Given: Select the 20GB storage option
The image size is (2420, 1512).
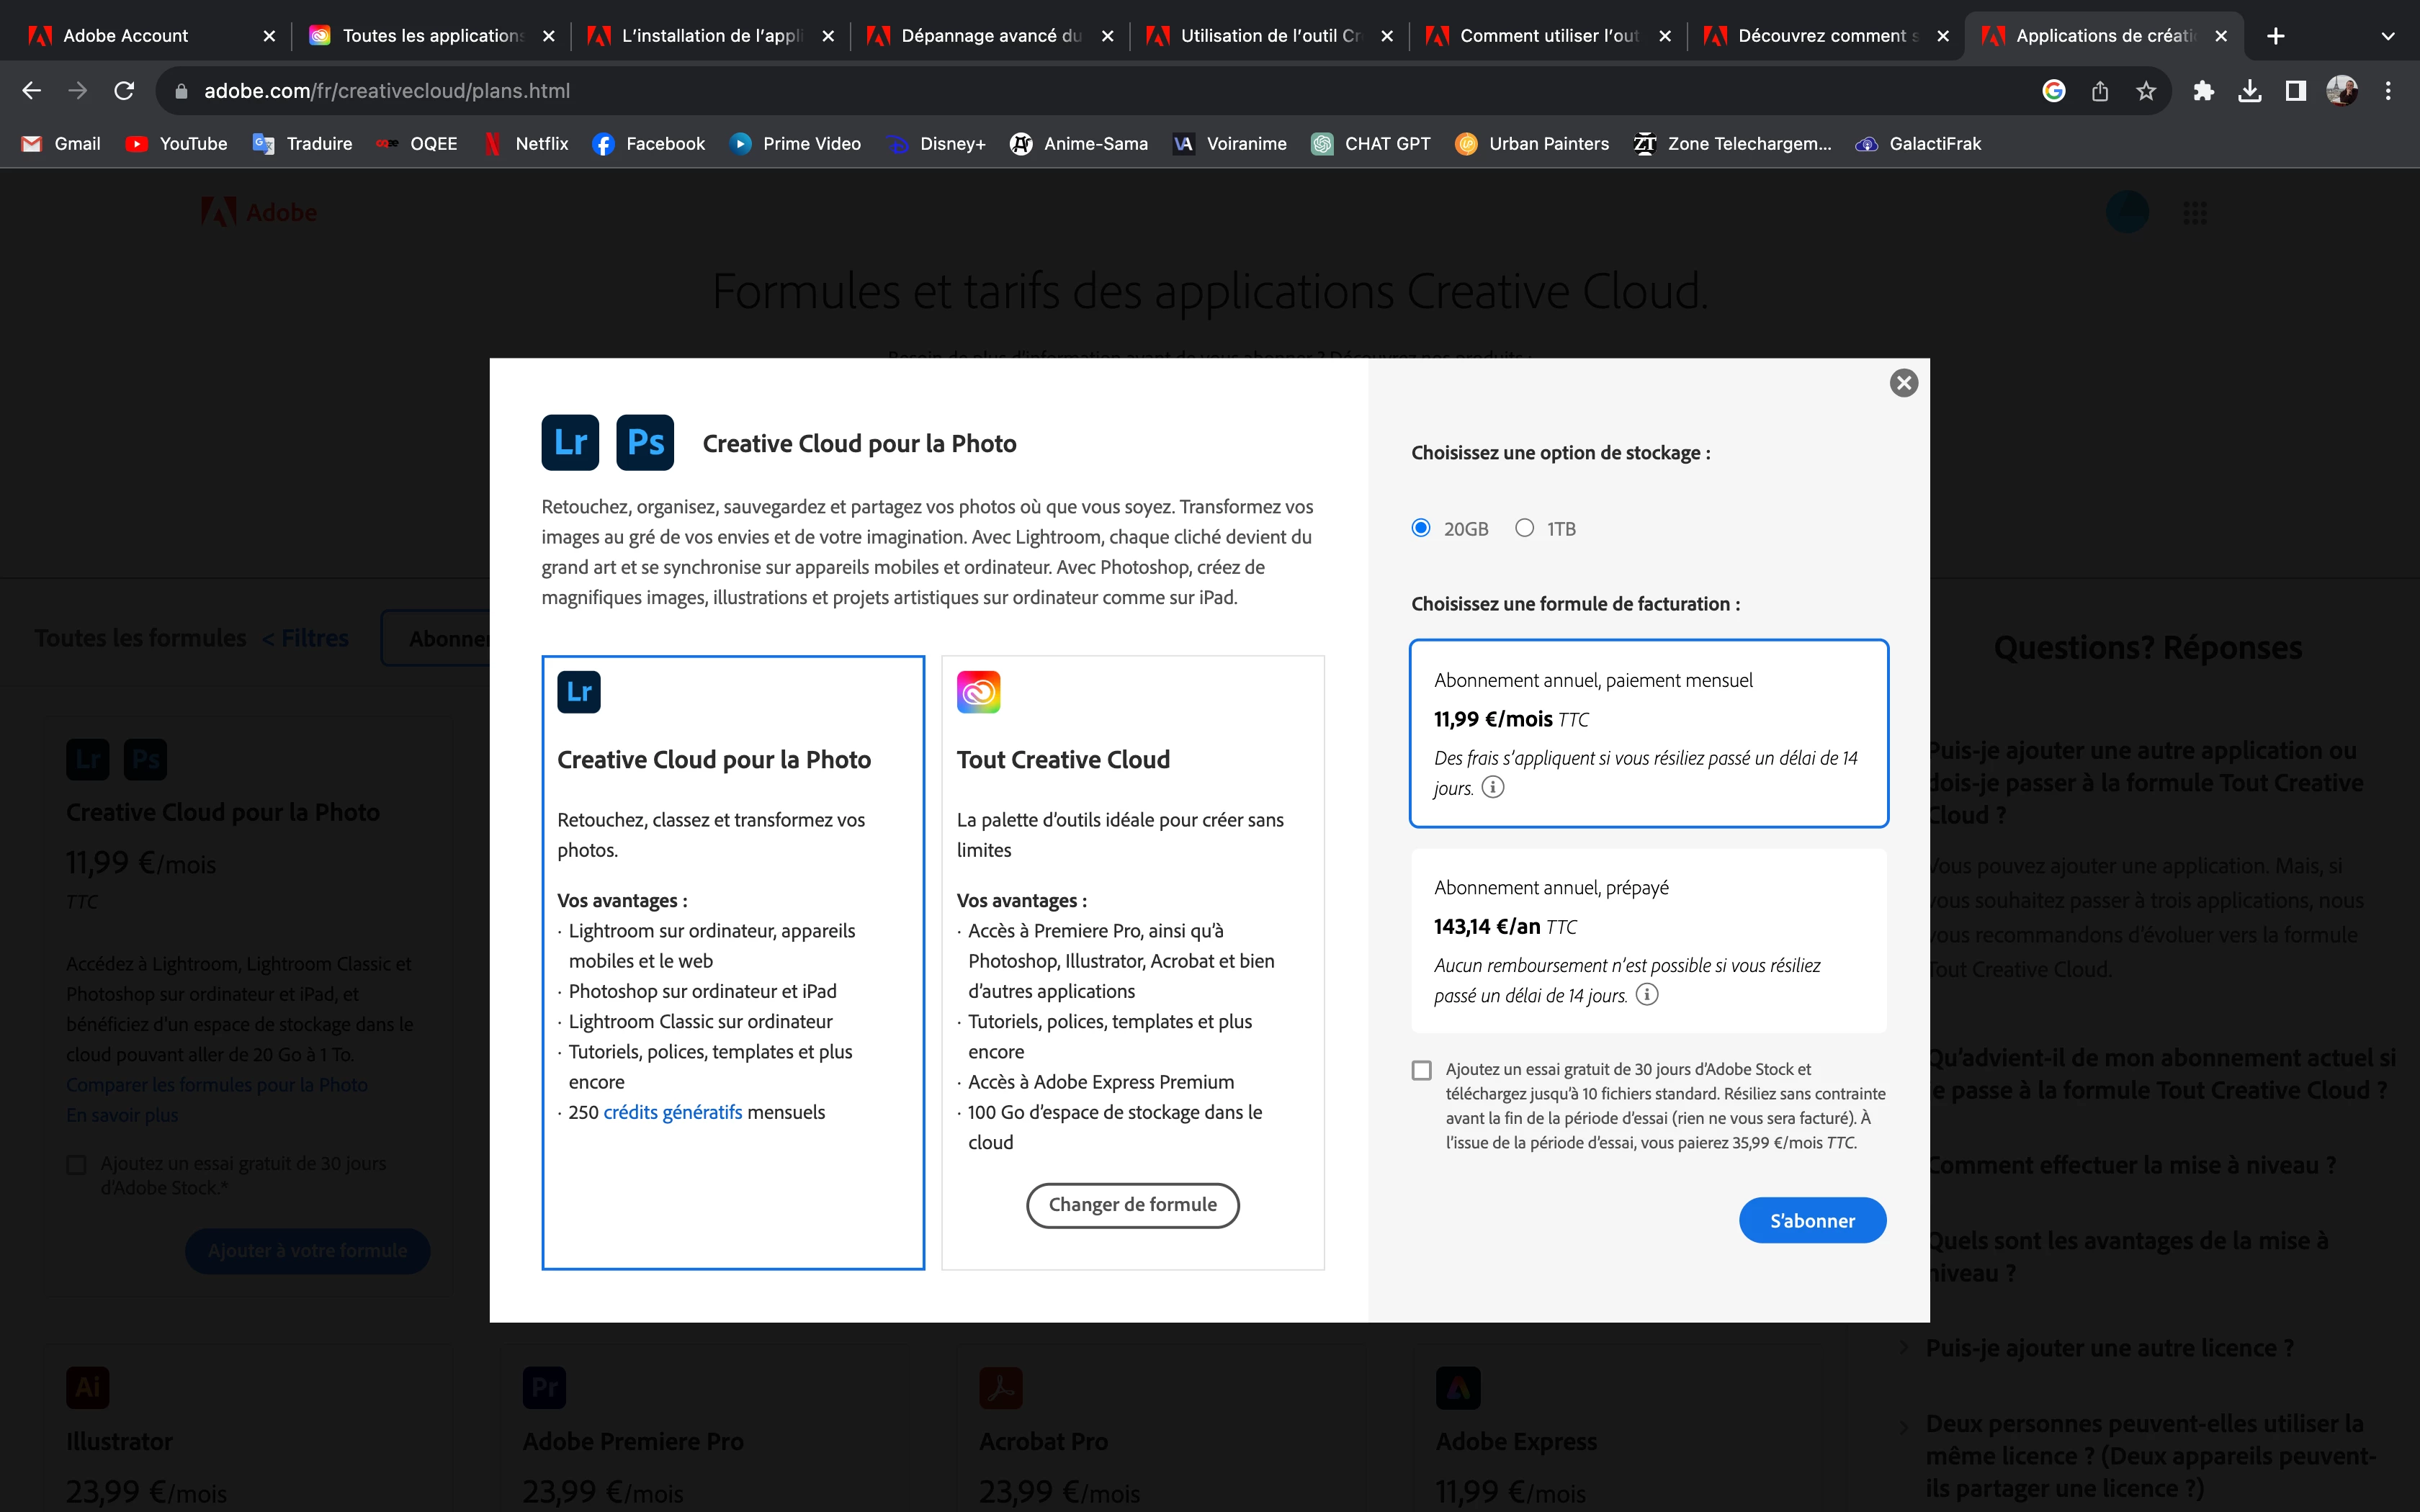Looking at the screenshot, I should [x=1421, y=528].
